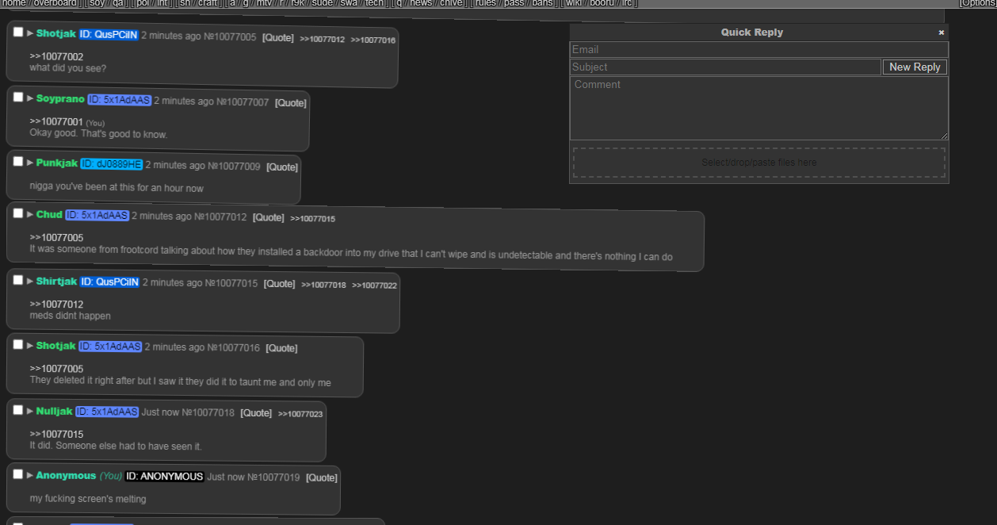Open triangle menu beside Soyprano
The image size is (997, 525).
30,98
